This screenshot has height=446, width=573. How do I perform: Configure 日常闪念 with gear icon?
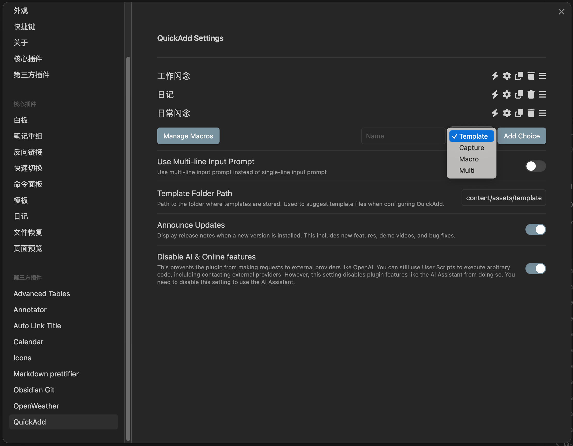(507, 113)
